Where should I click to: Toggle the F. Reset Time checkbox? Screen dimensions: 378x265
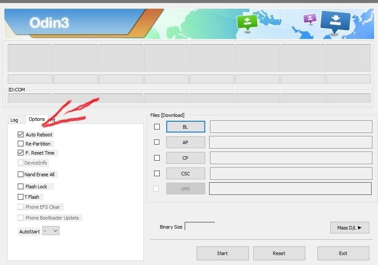click(20, 153)
